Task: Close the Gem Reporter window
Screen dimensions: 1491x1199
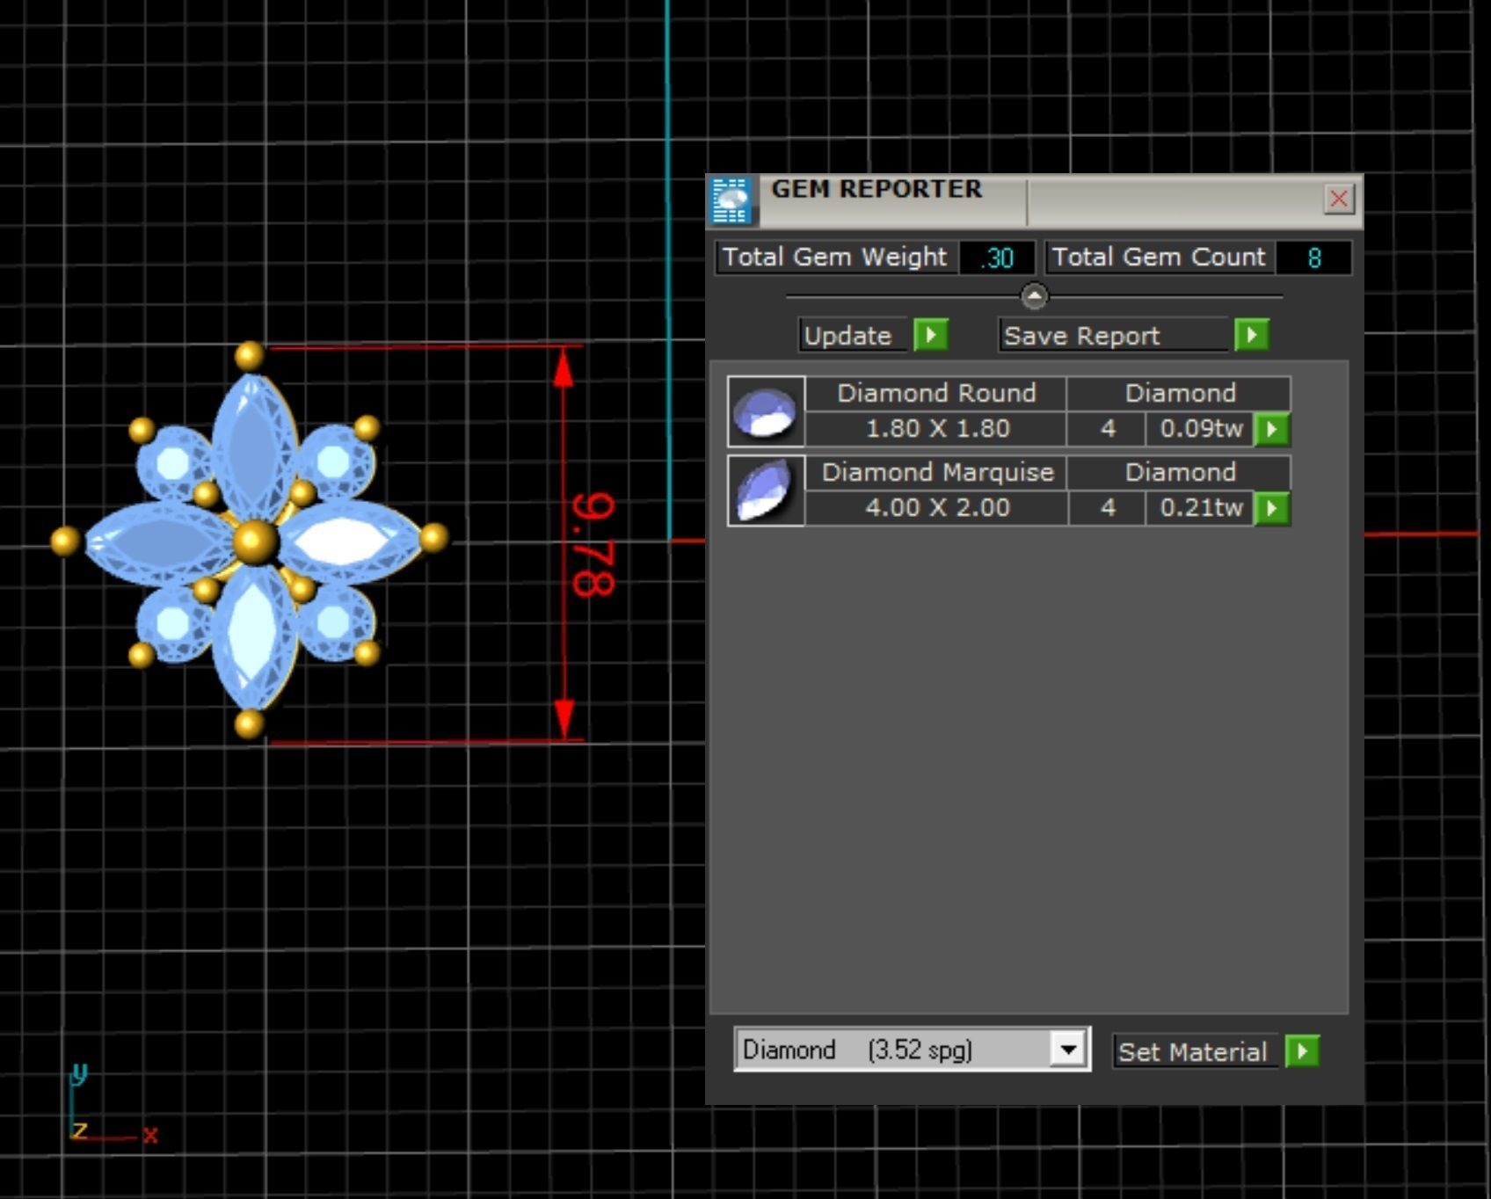Action: (x=1338, y=199)
